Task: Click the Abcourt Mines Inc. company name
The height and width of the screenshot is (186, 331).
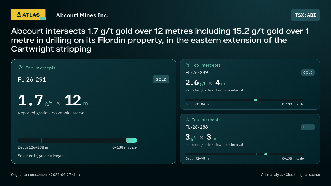Action: pos(82,15)
